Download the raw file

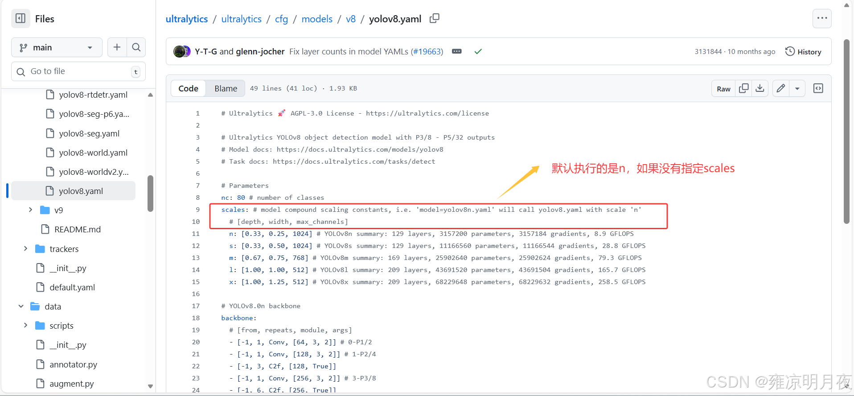click(760, 88)
